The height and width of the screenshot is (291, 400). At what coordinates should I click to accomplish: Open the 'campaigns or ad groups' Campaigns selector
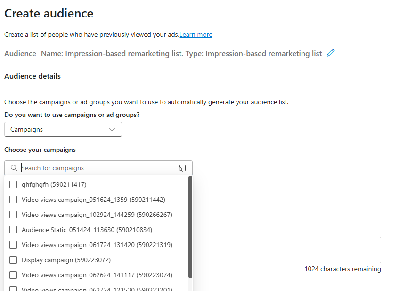(63, 129)
